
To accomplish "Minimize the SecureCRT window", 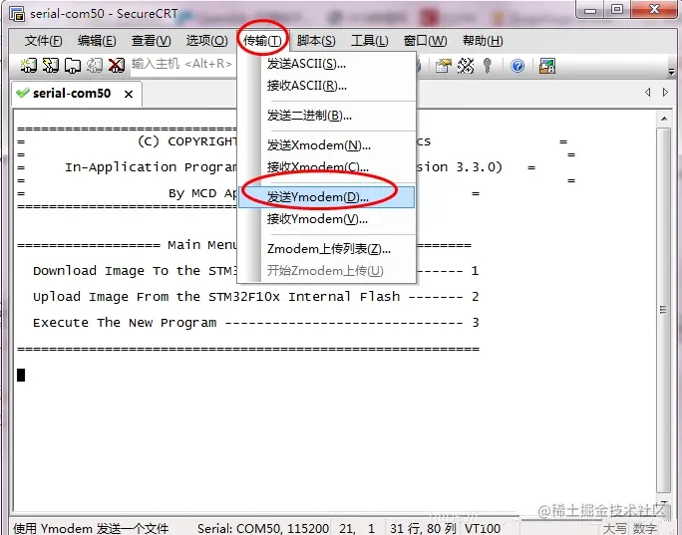I will [590, 10].
